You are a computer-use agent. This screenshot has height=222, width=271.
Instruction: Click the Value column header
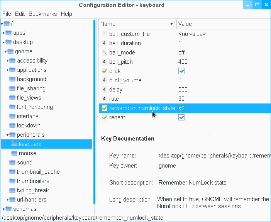point(223,24)
